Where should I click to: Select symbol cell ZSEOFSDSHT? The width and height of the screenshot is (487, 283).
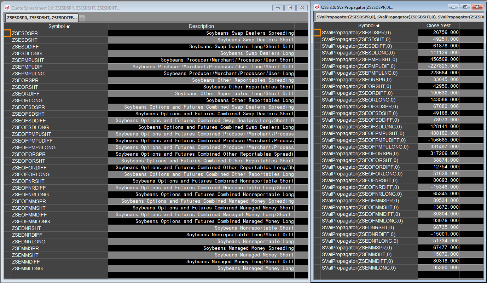coord(59,114)
